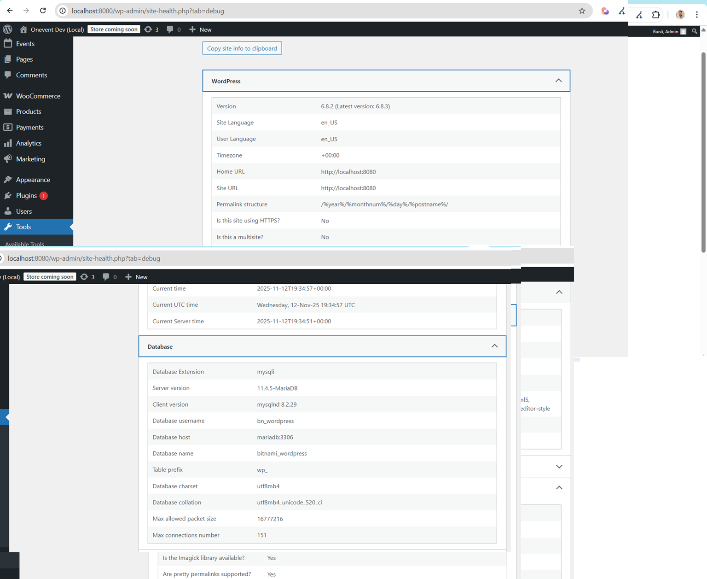Screen dimensions: 707x579
Task: Select Analytics from the sidebar
Action: point(29,143)
